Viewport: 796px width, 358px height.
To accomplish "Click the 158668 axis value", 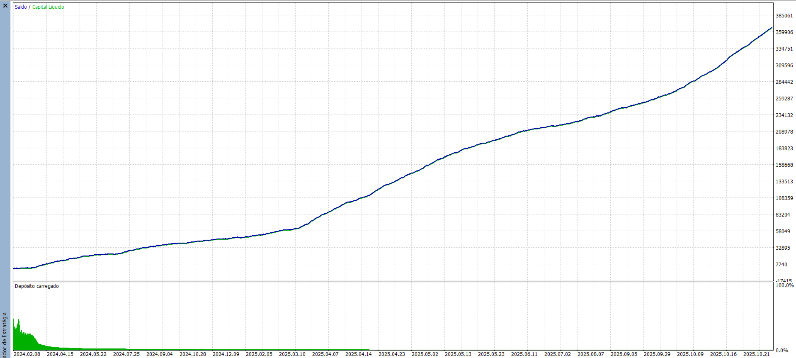I will (784, 165).
